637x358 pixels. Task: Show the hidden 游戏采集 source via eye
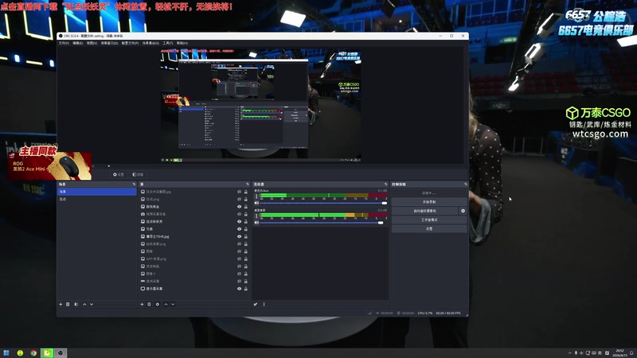point(240,281)
